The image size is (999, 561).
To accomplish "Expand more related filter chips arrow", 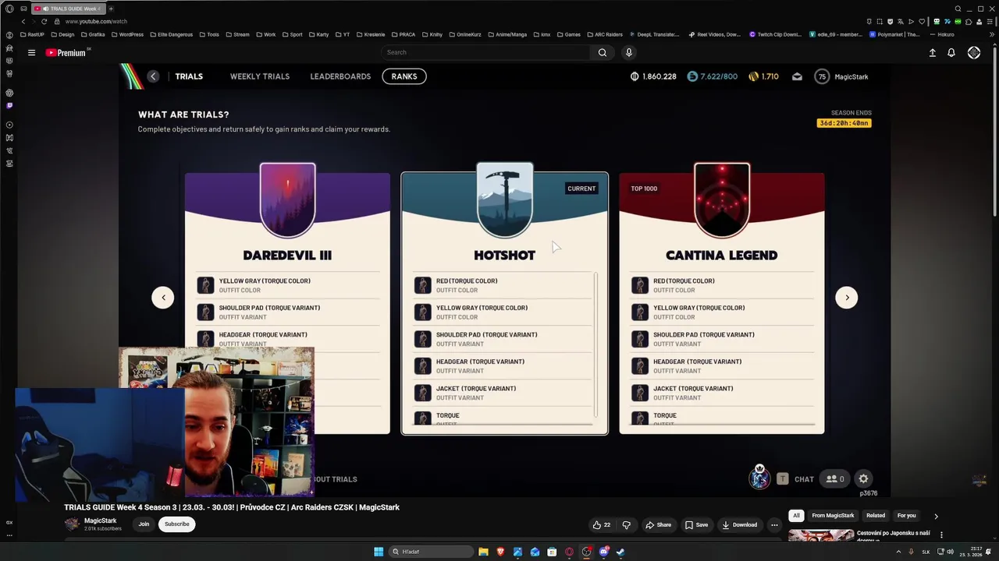I will (936, 516).
